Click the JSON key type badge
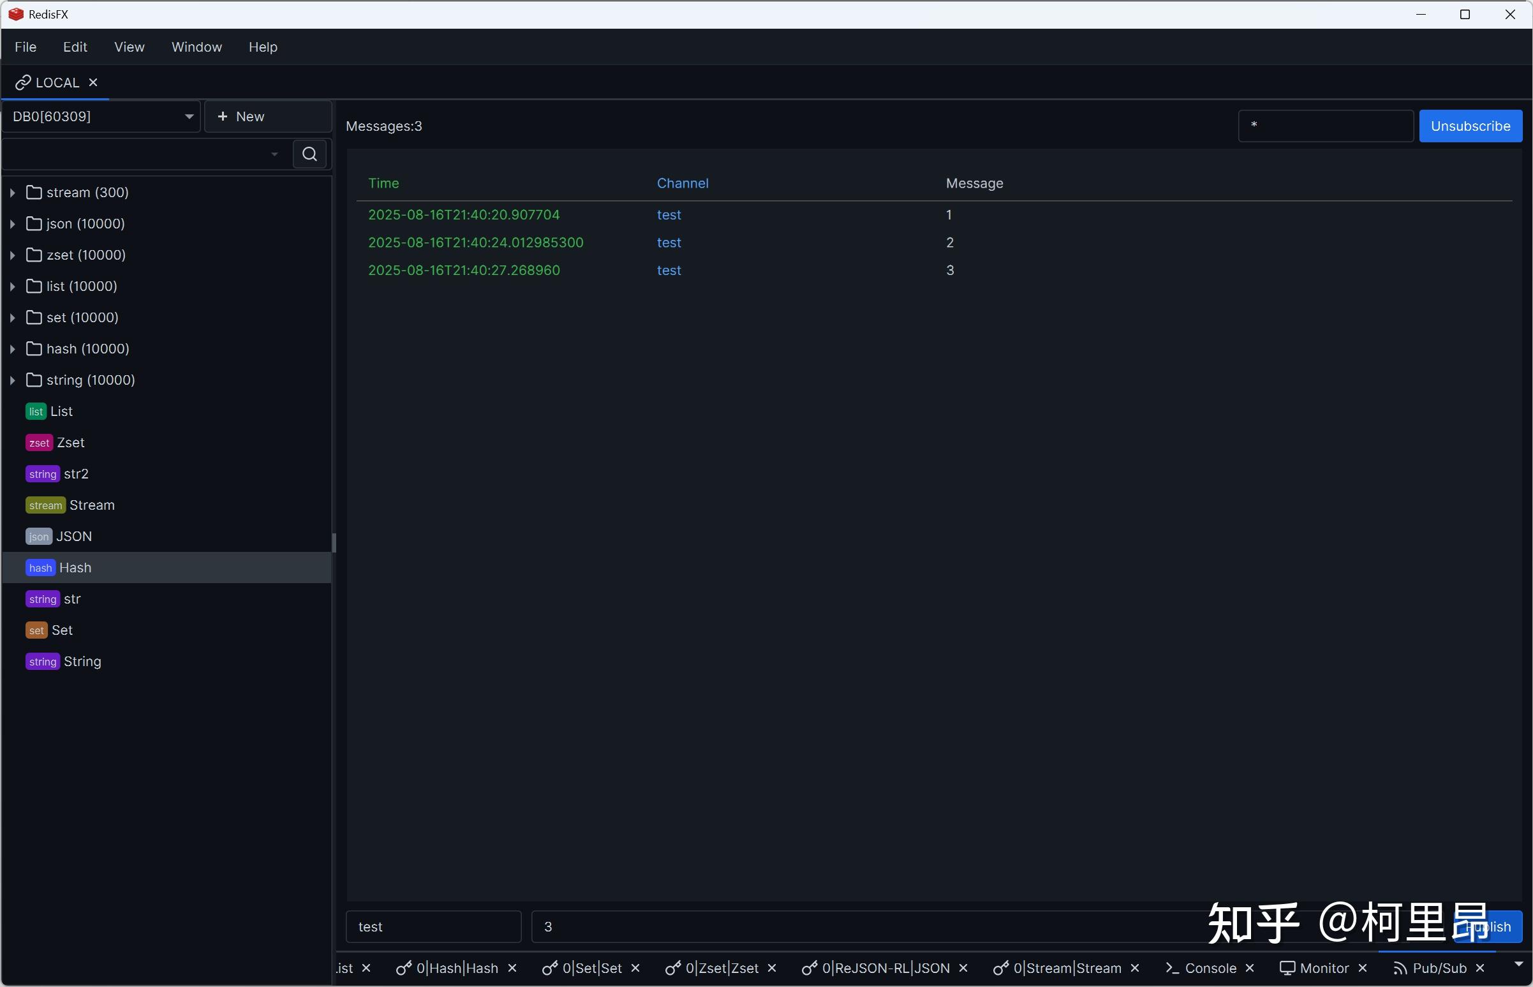The image size is (1533, 987). (38, 537)
